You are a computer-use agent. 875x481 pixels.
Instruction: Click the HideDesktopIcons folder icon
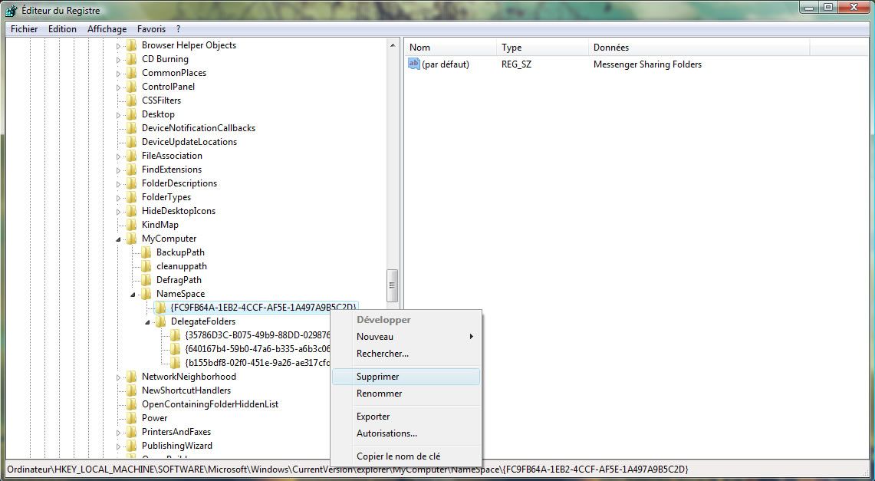click(132, 211)
